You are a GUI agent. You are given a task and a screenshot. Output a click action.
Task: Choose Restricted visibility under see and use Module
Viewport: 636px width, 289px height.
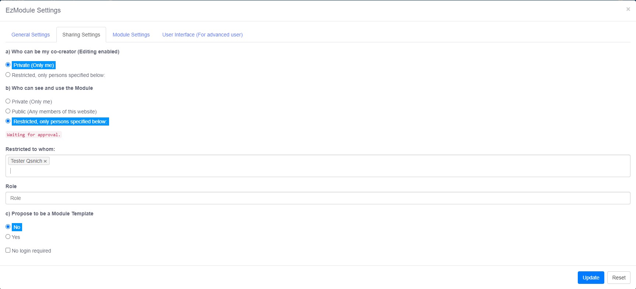8,121
